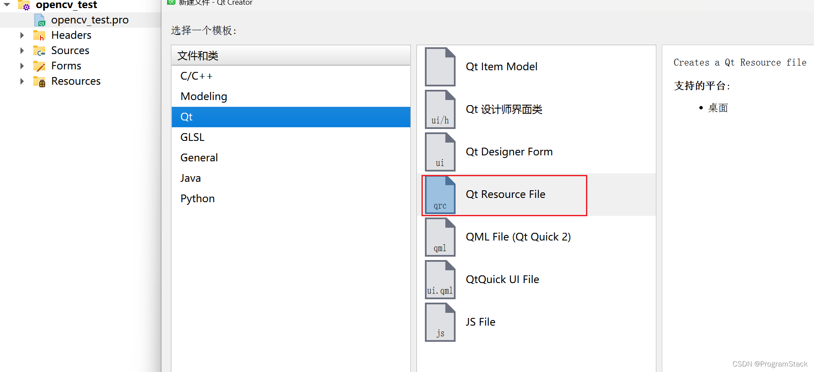
Task: Select the Sources tree item
Action: click(x=70, y=51)
